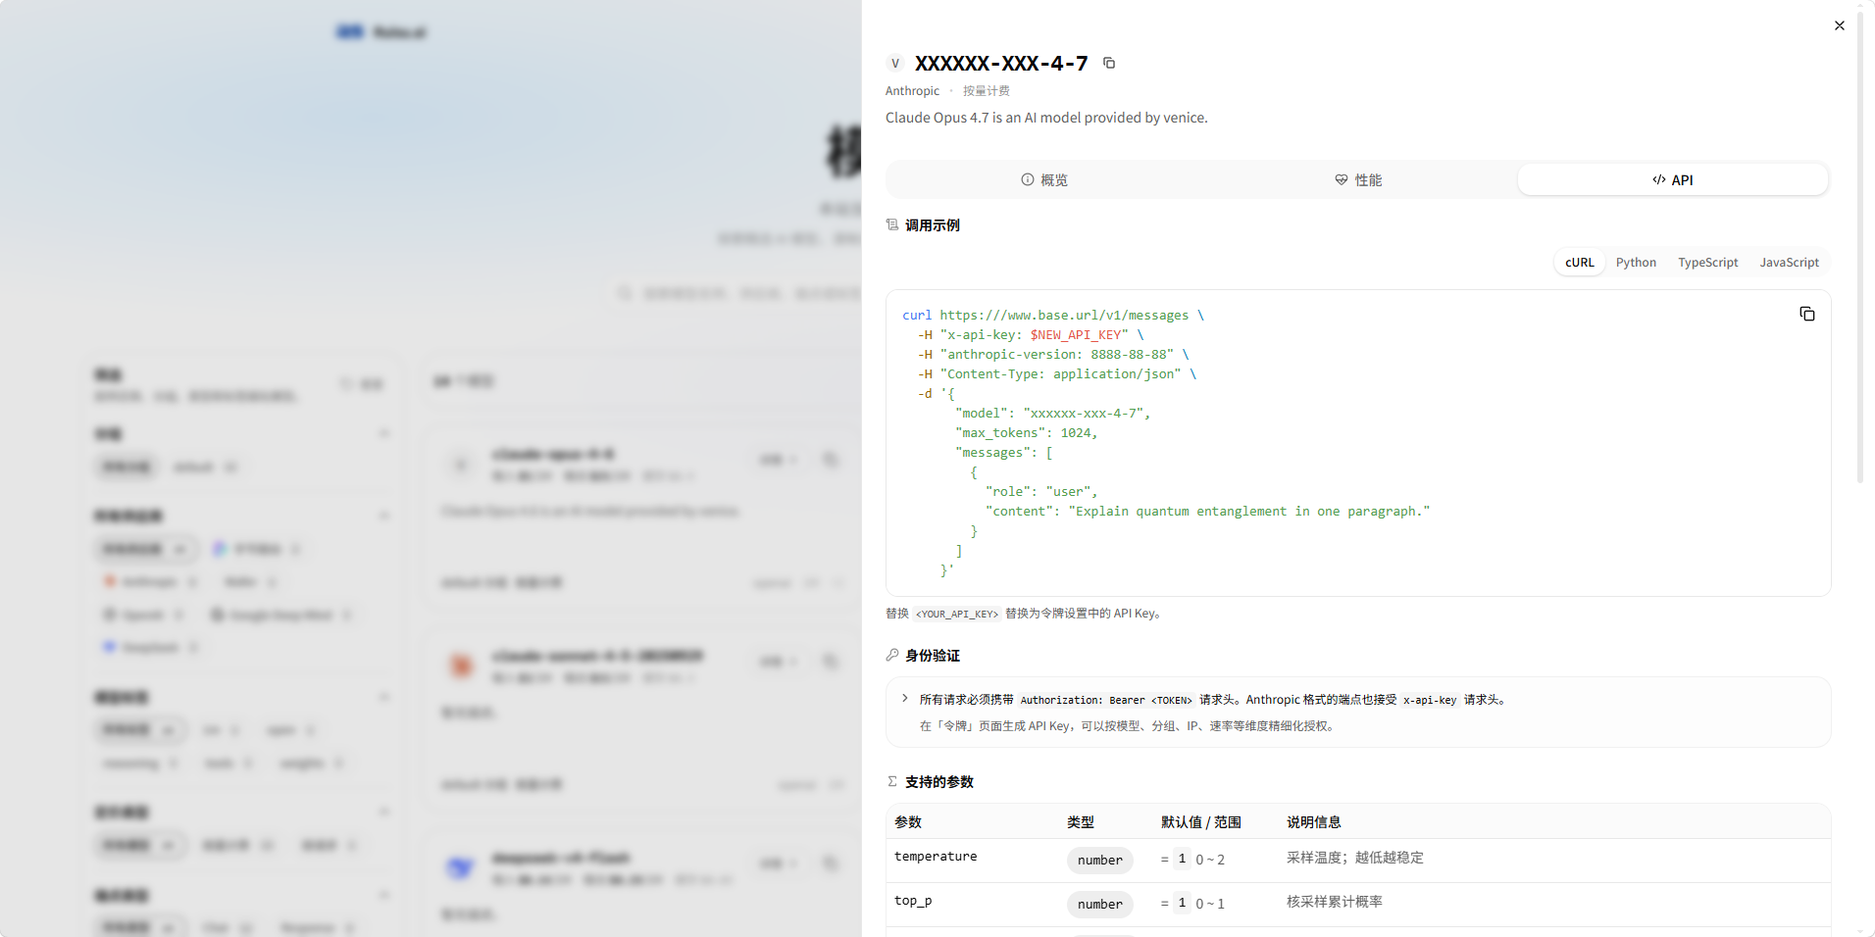Click the "支持的参数" section heading
This screenshot has width=1875, height=937.
(x=938, y=782)
